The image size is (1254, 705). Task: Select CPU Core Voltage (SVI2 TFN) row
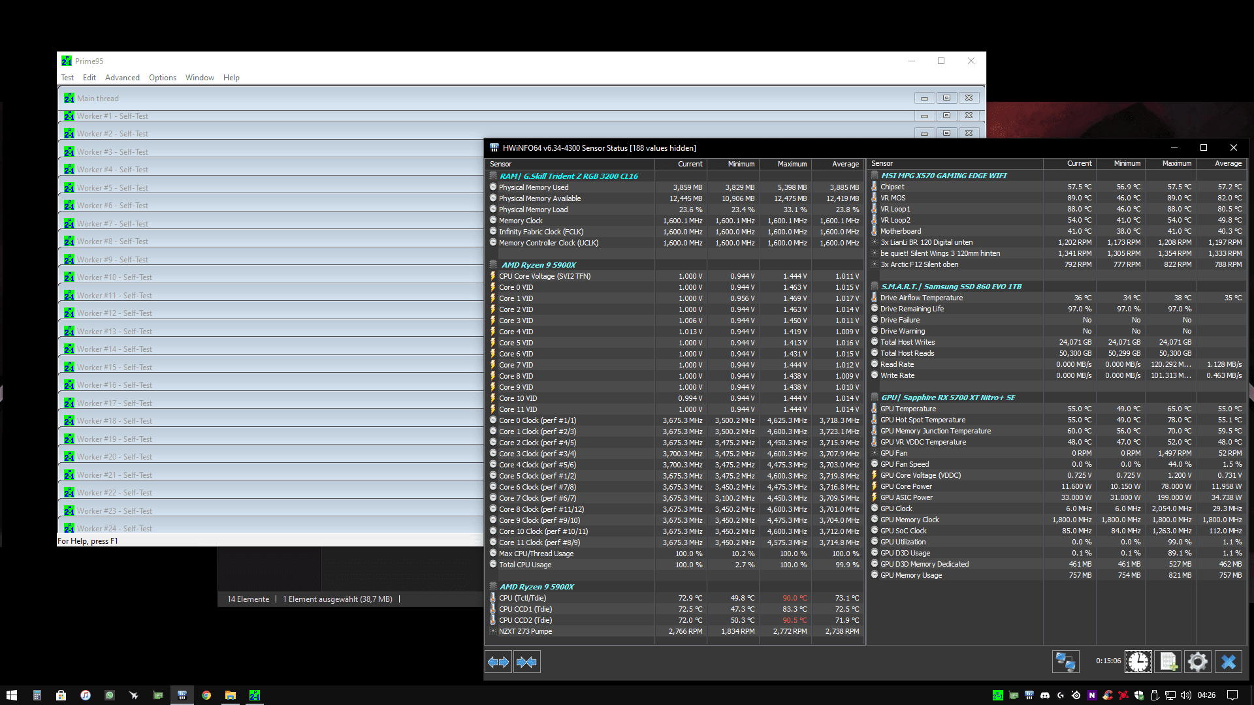675,276
